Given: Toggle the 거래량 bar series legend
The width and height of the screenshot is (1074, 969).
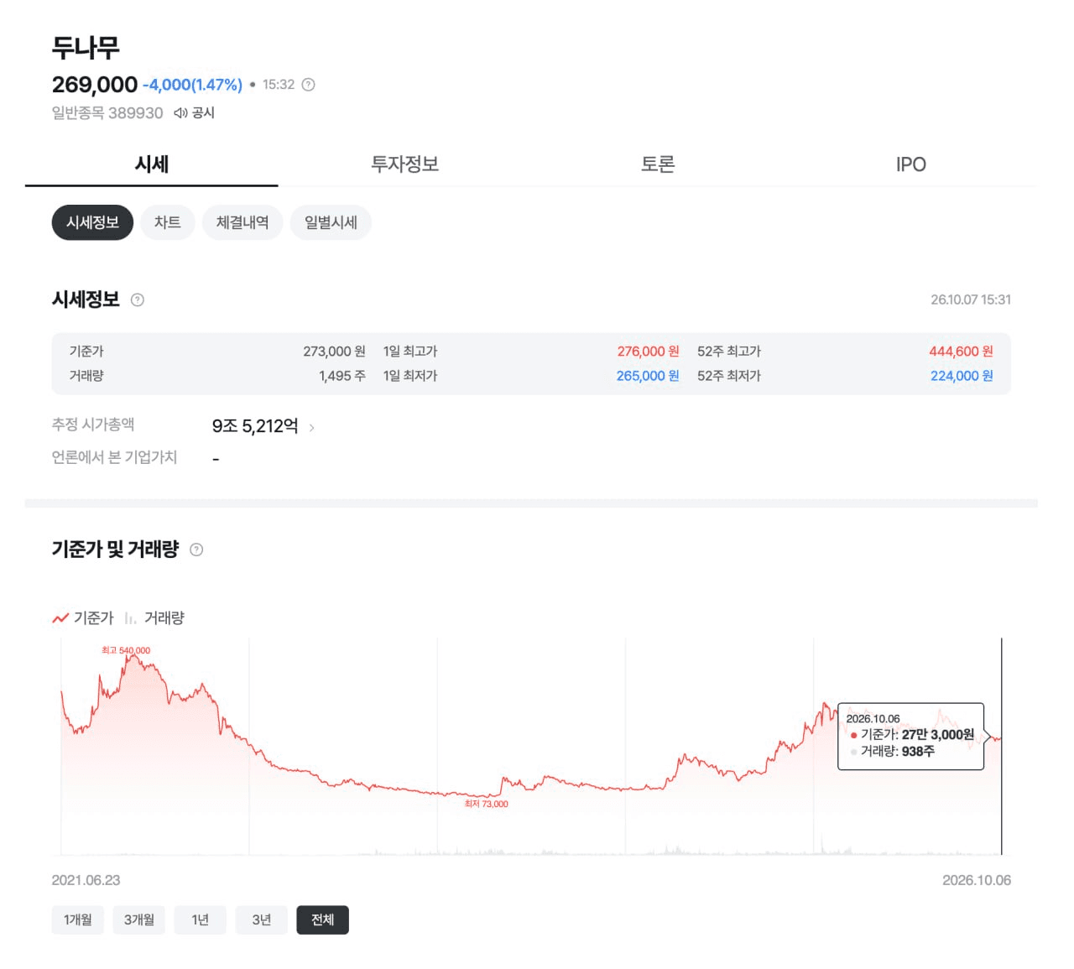Looking at the screenshot, I should [154, 617].
